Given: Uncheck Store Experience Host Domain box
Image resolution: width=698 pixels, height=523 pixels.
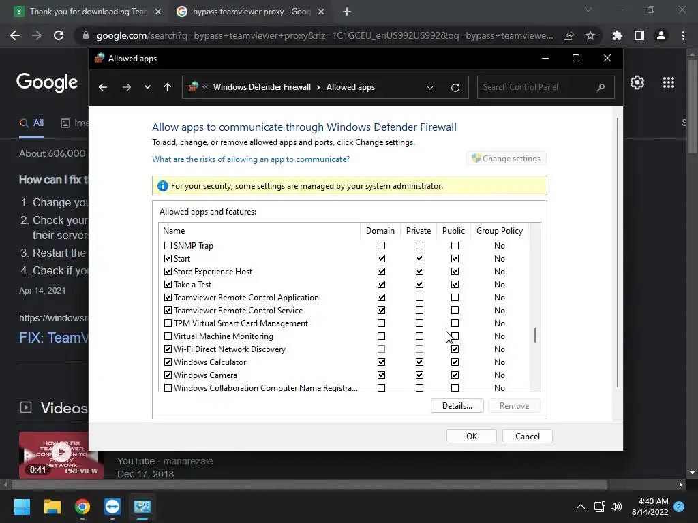Looking at the screenshot, I should [x=381, y=271].
